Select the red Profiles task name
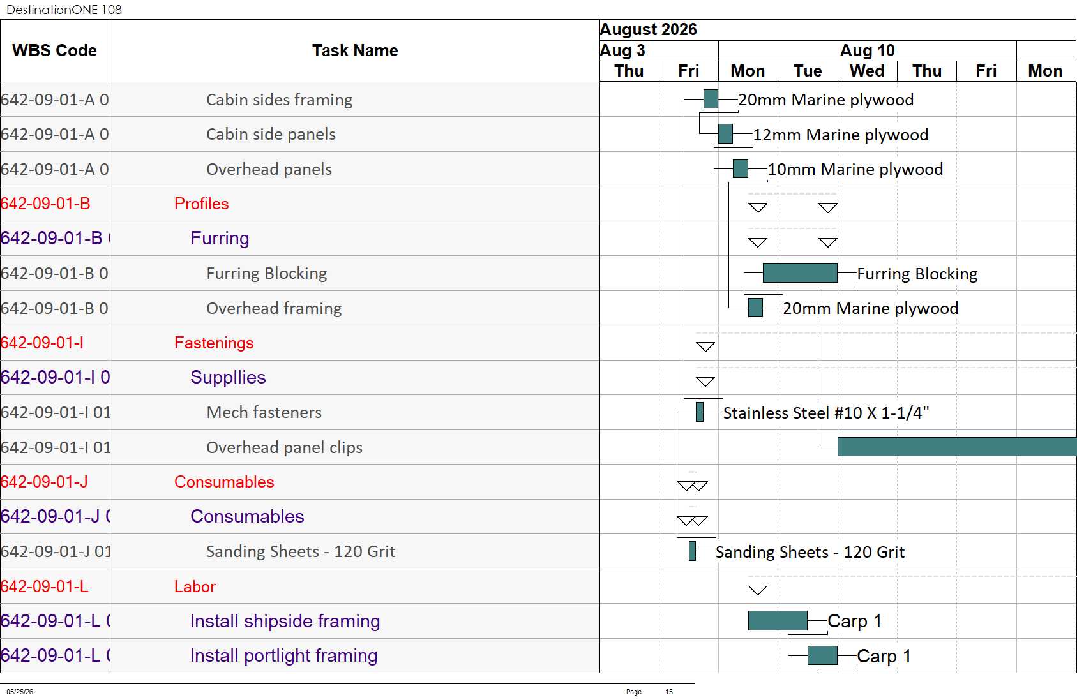The image size is (1077, 700). (201, 204)
